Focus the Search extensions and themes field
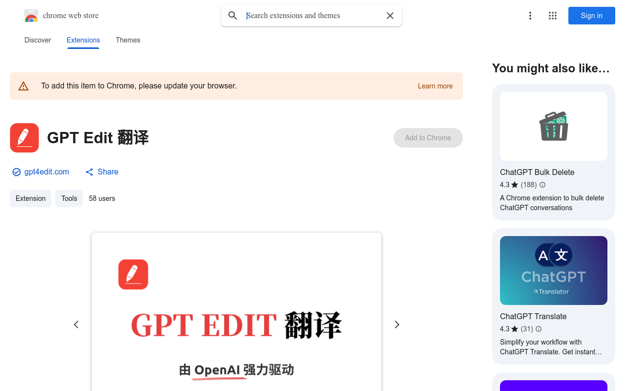Image resolution: width=625 pixels, height=391 pixels. (x=312, y=16)
